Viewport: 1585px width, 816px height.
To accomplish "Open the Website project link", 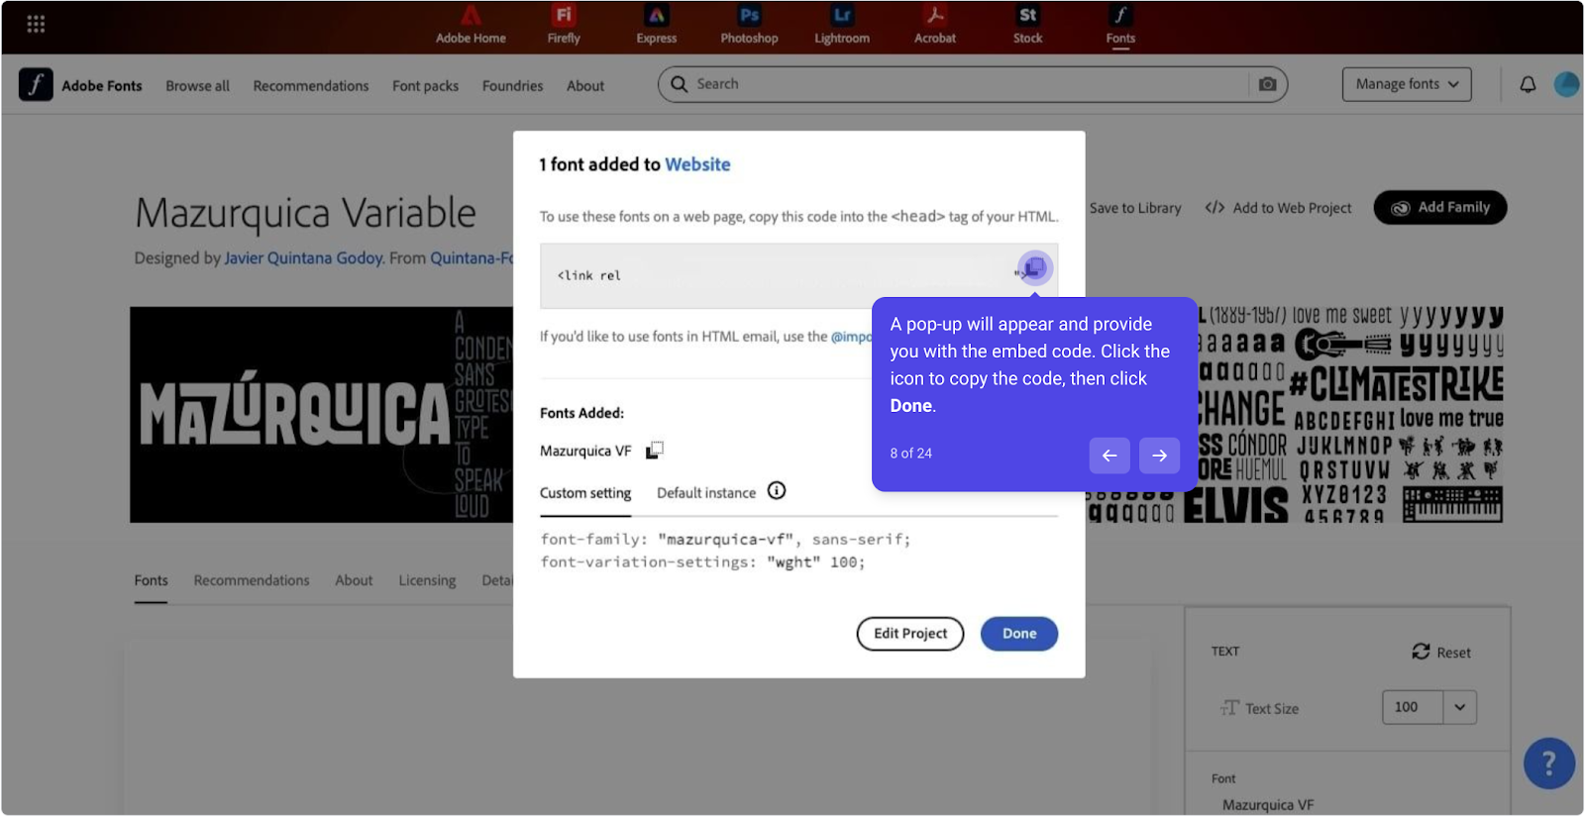I will pyautogui.click(x=697, y=164).
